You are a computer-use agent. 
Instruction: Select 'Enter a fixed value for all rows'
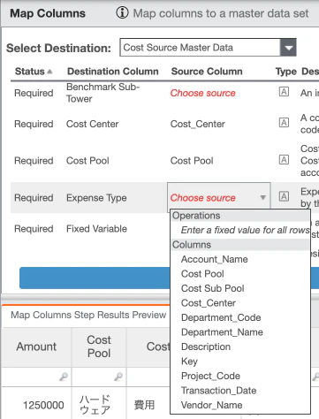pyautogui.click(x=245, y=230)
